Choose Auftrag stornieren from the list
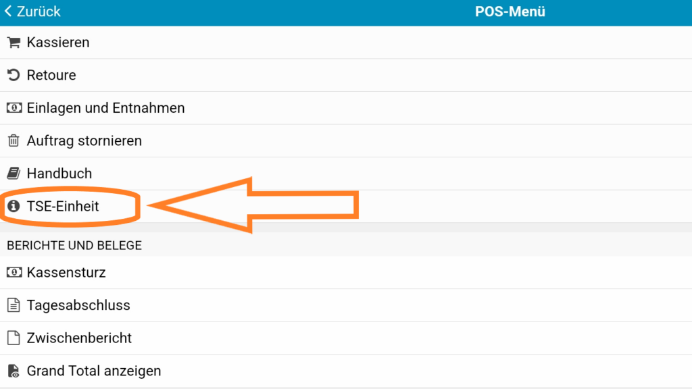Screen dimensions: 692x389 pyautogui.click(x=346, y=140)
